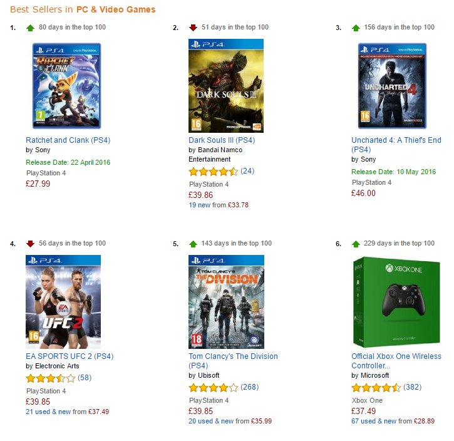Image resolution: width=454 pixels, height=441 pixels.
Task: Click the green up arrow for rank 6
Action: [x=356, y=244]
